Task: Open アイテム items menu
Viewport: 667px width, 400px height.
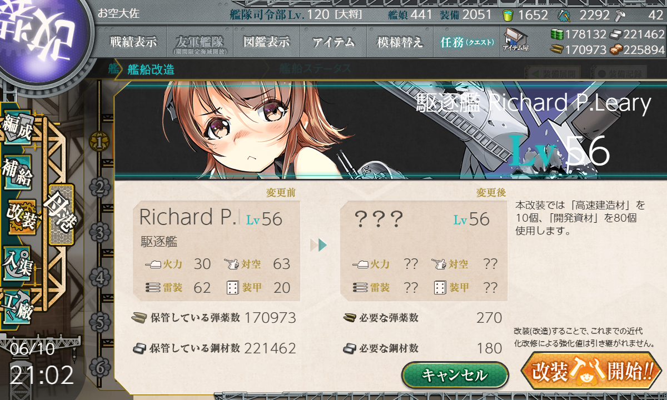Action: (333, 42)
